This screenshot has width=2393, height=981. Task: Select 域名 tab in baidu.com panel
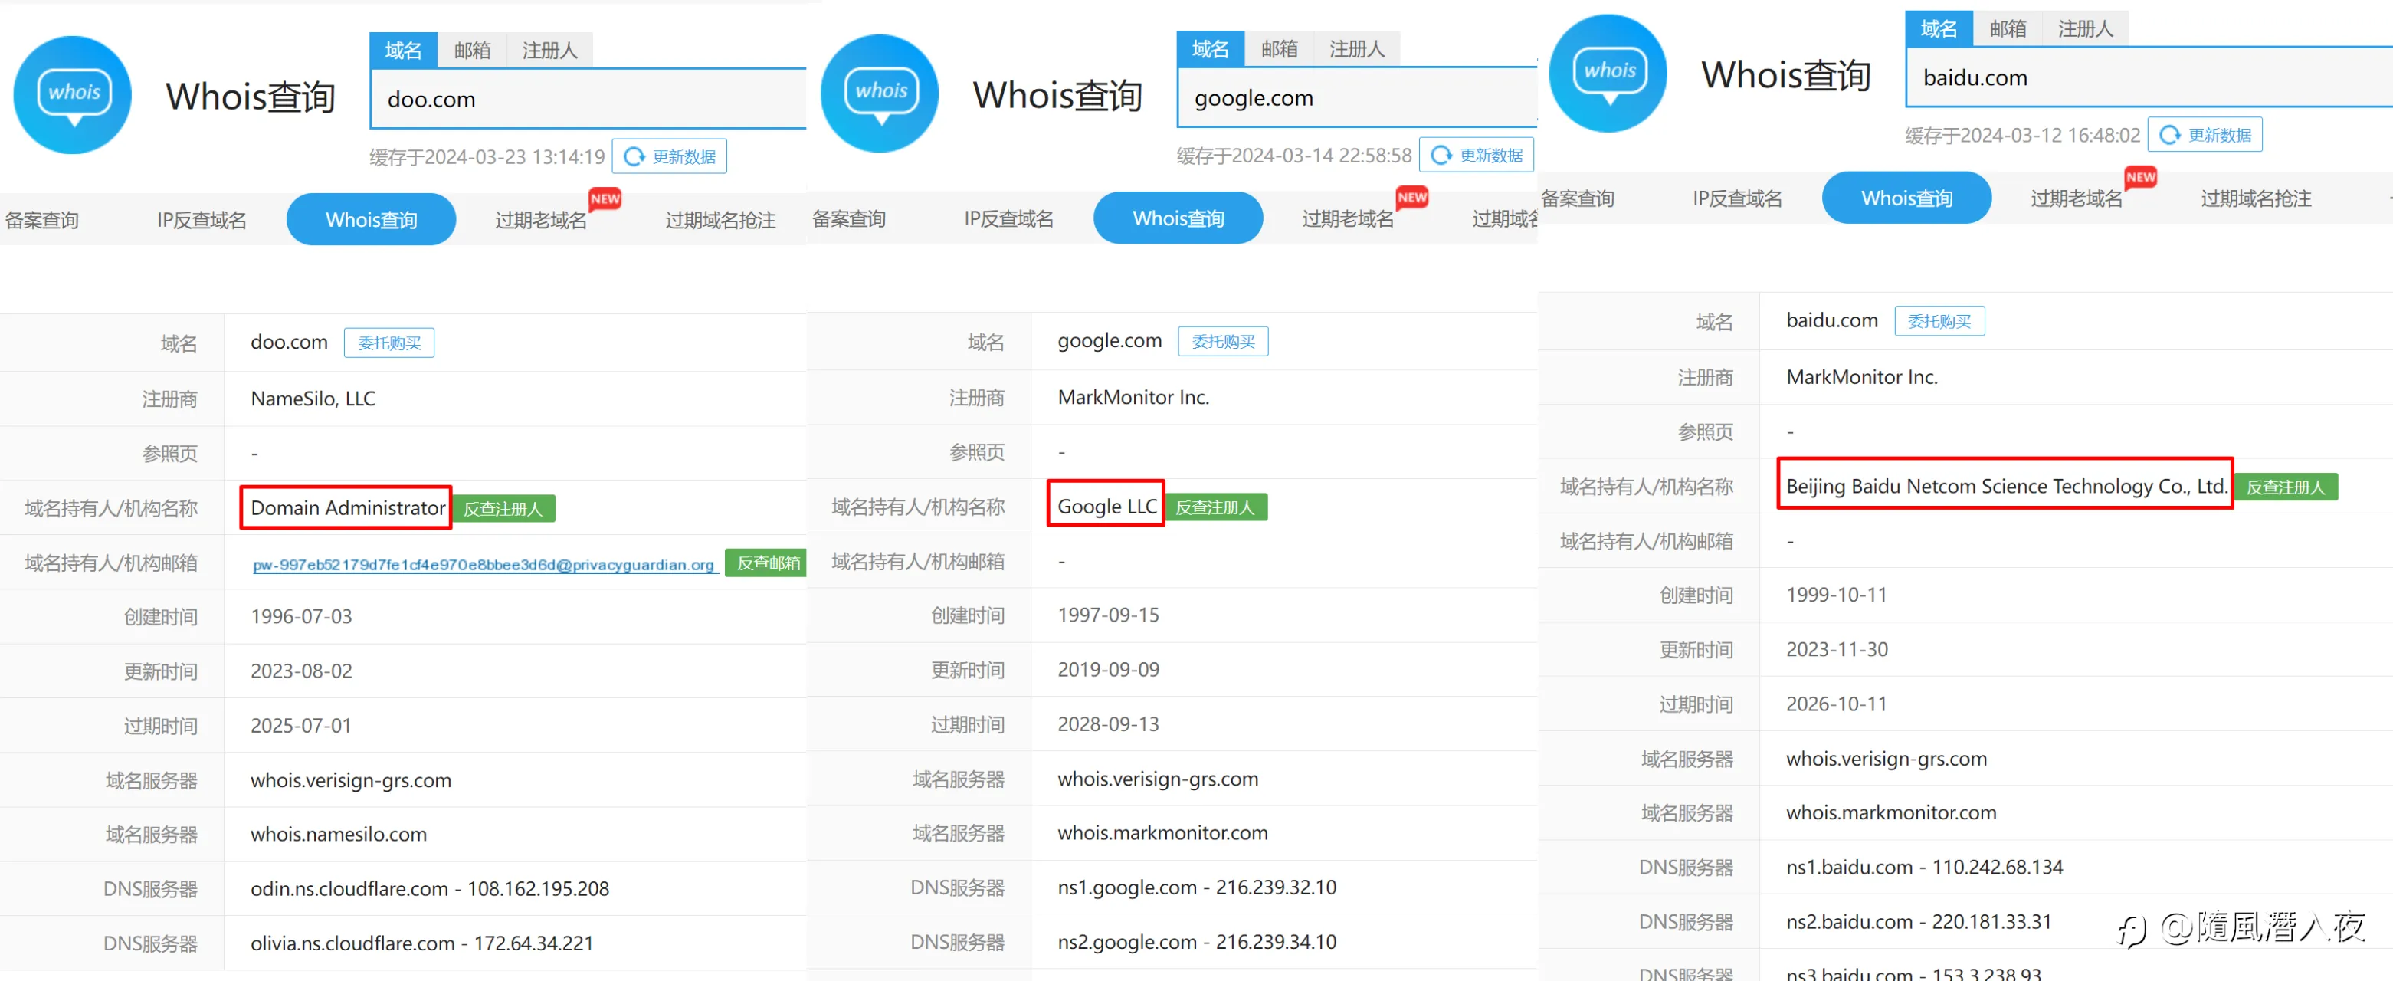1939,29
